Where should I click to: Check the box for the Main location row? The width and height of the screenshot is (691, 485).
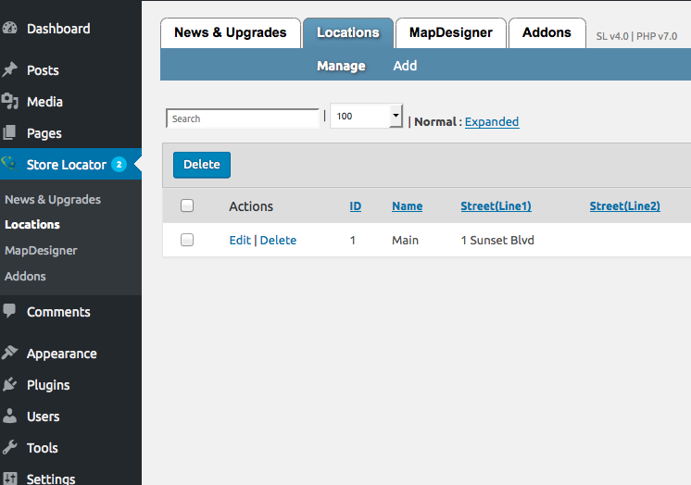click(187, 240)
